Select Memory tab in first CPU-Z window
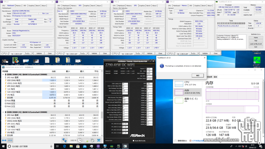265x149 pixels. [x=19, y=6]
